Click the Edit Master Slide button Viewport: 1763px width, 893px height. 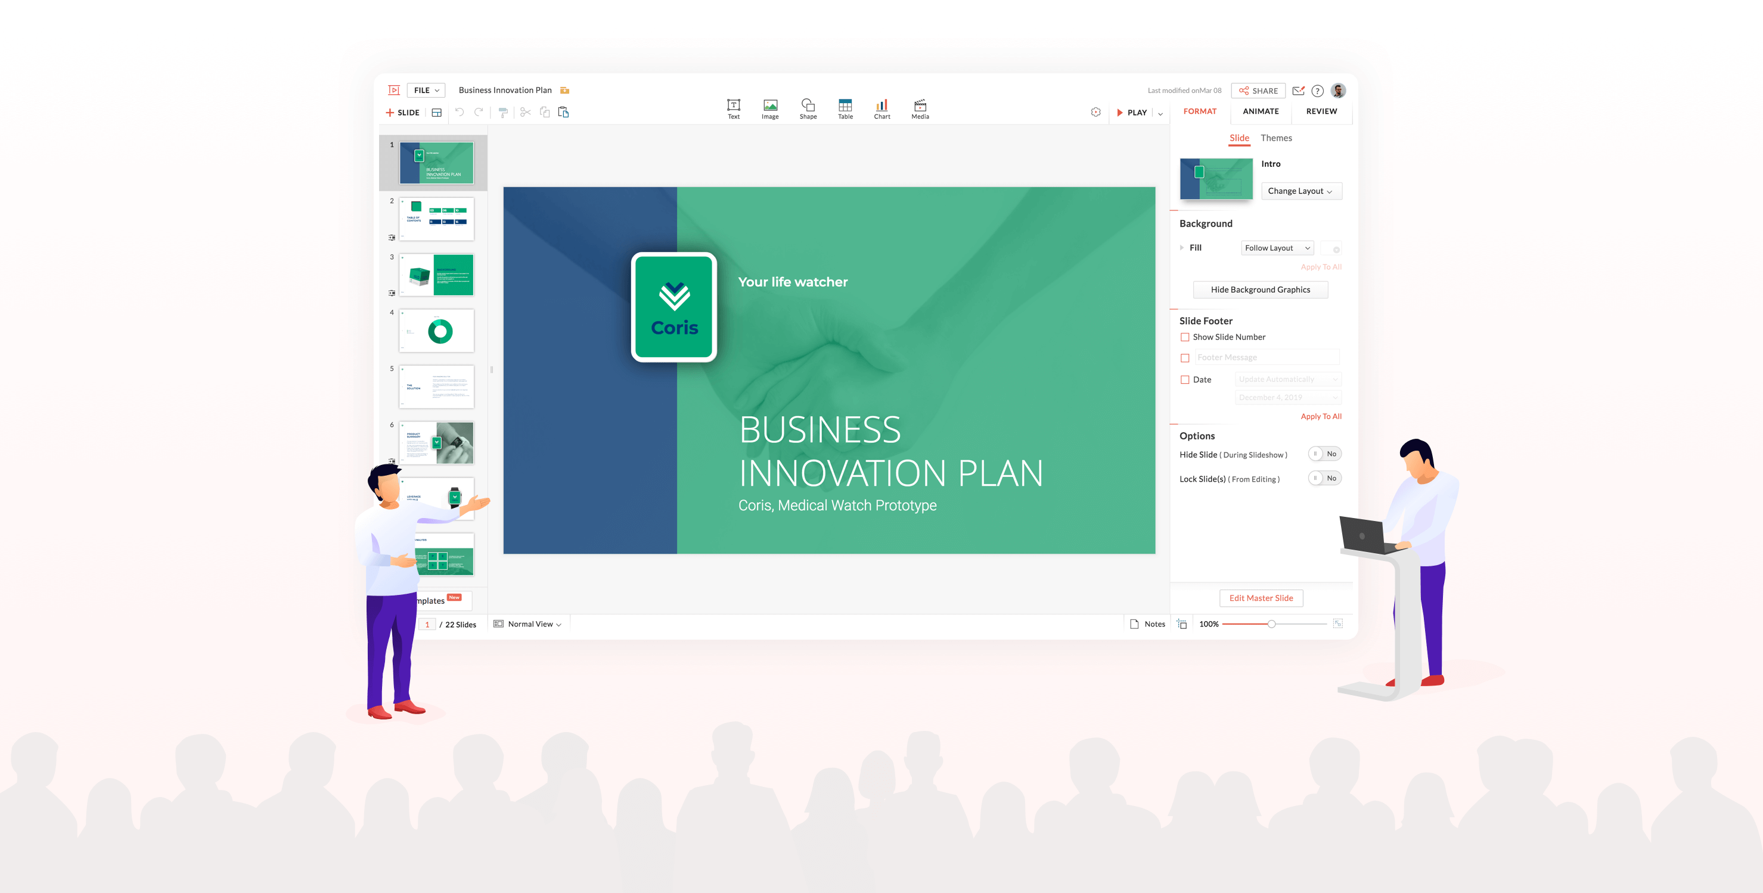click(1260, 597)
